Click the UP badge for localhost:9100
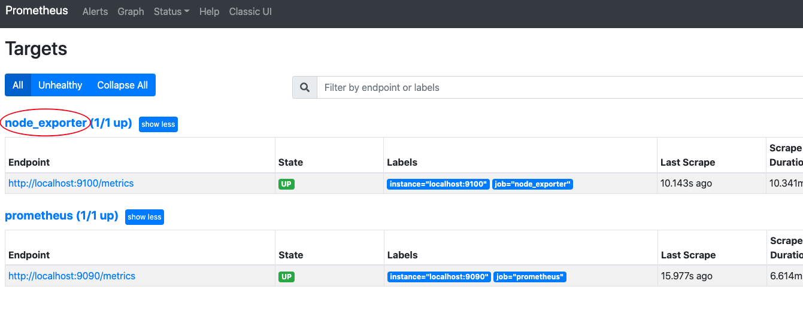 286,184
